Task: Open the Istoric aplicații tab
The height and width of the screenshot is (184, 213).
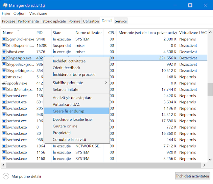Action: [x=54, y=21]
